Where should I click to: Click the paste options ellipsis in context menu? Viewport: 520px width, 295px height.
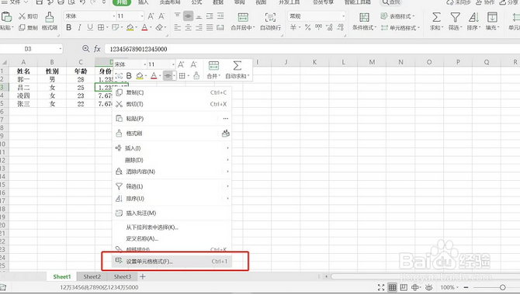pyautogui.click(x=226, y=119)
